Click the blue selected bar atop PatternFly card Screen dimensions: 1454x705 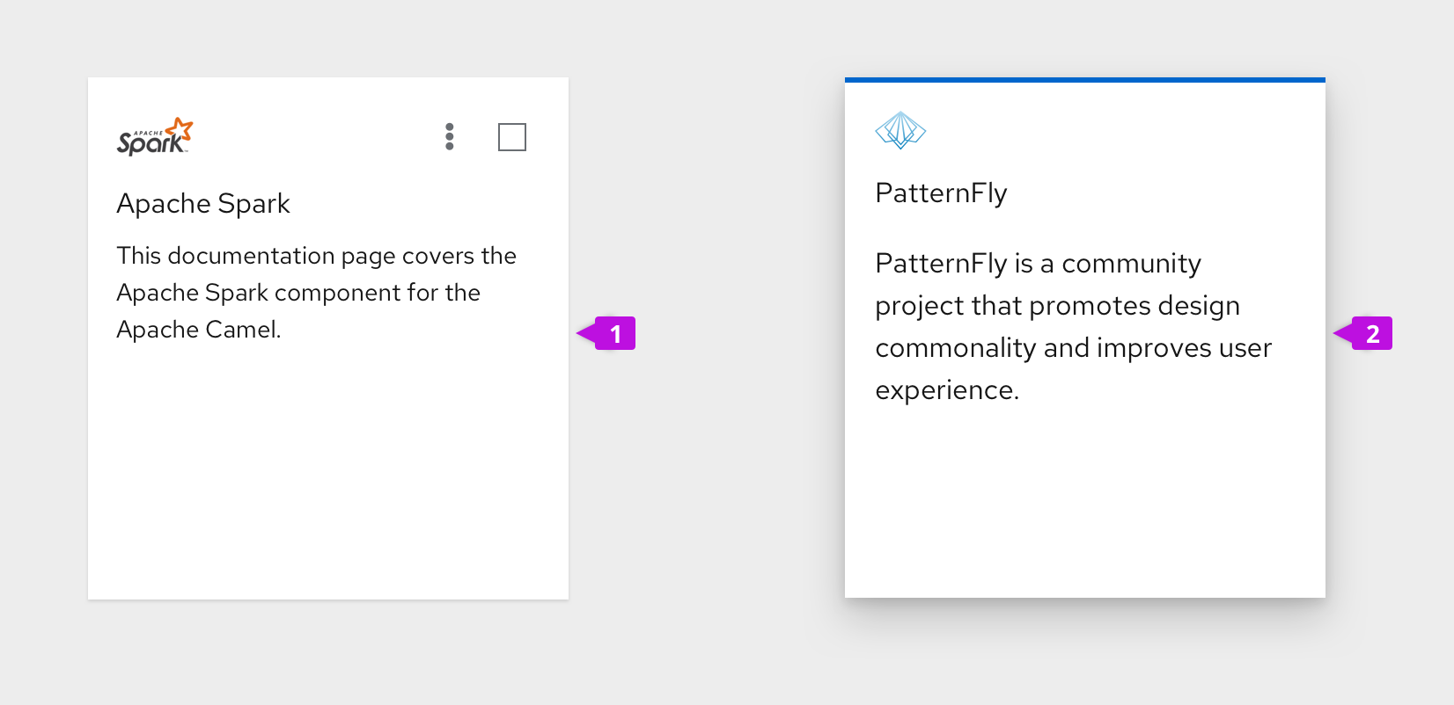[x=1085, y=80]
